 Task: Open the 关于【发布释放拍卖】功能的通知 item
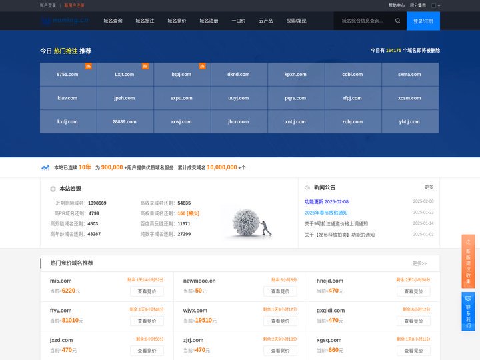tap(339, 235)
